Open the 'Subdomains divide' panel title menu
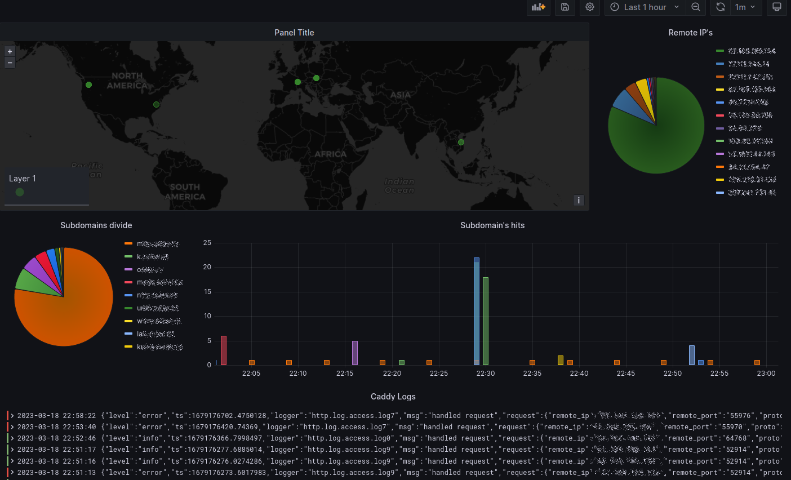791x480 pixels. pyautogui.click(x=96, y=225)
